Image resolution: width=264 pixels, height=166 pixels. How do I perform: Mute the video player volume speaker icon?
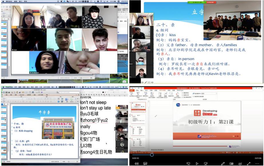[x=136, y=163]
